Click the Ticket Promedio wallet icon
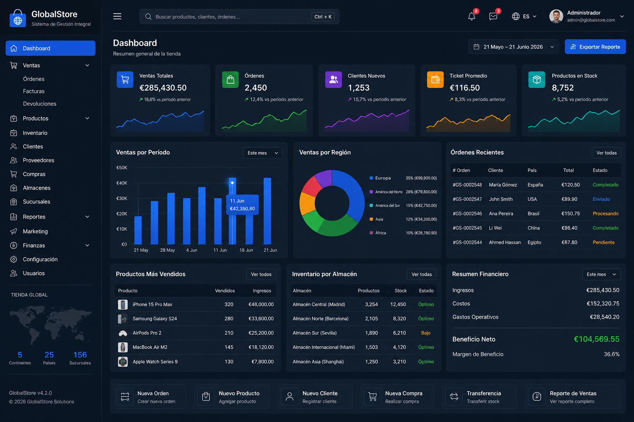Screen dimensions: 634x422 pos(435,80)
